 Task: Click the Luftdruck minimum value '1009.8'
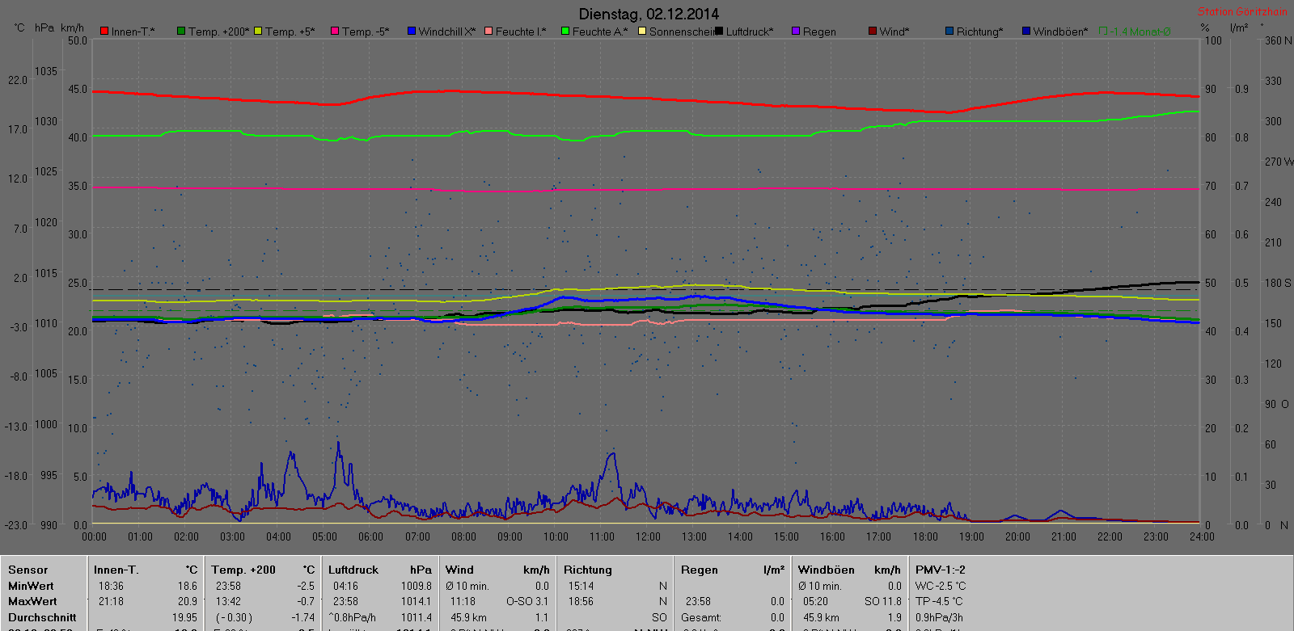pyautogui.click(x=417, y=586)
